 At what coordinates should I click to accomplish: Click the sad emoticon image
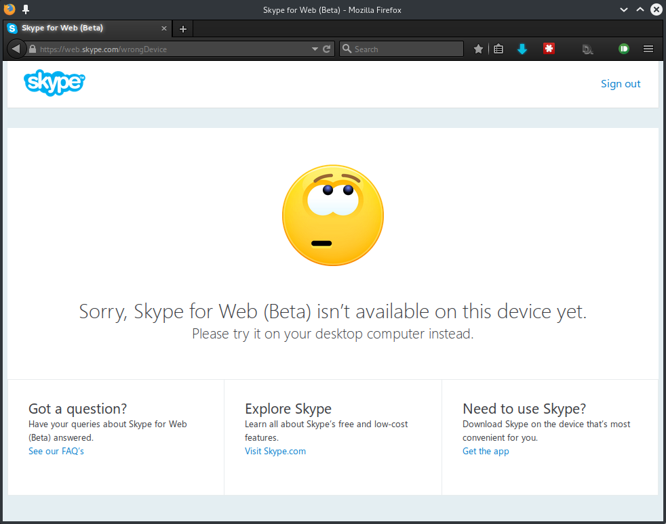[x=333, y=215]
